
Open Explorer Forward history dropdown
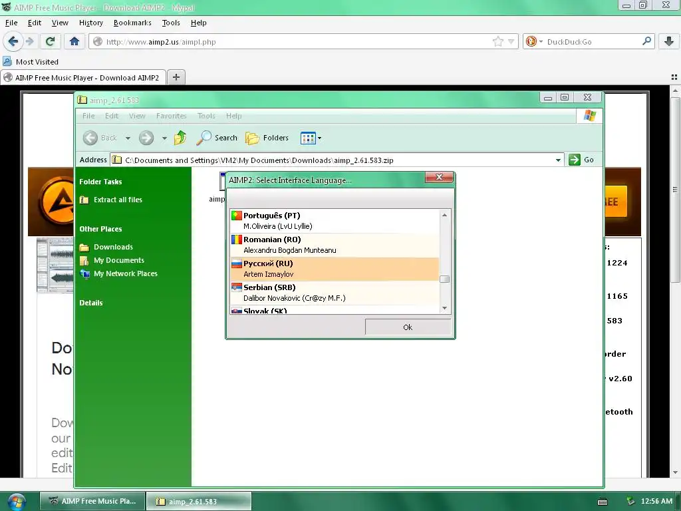(164, 138)
